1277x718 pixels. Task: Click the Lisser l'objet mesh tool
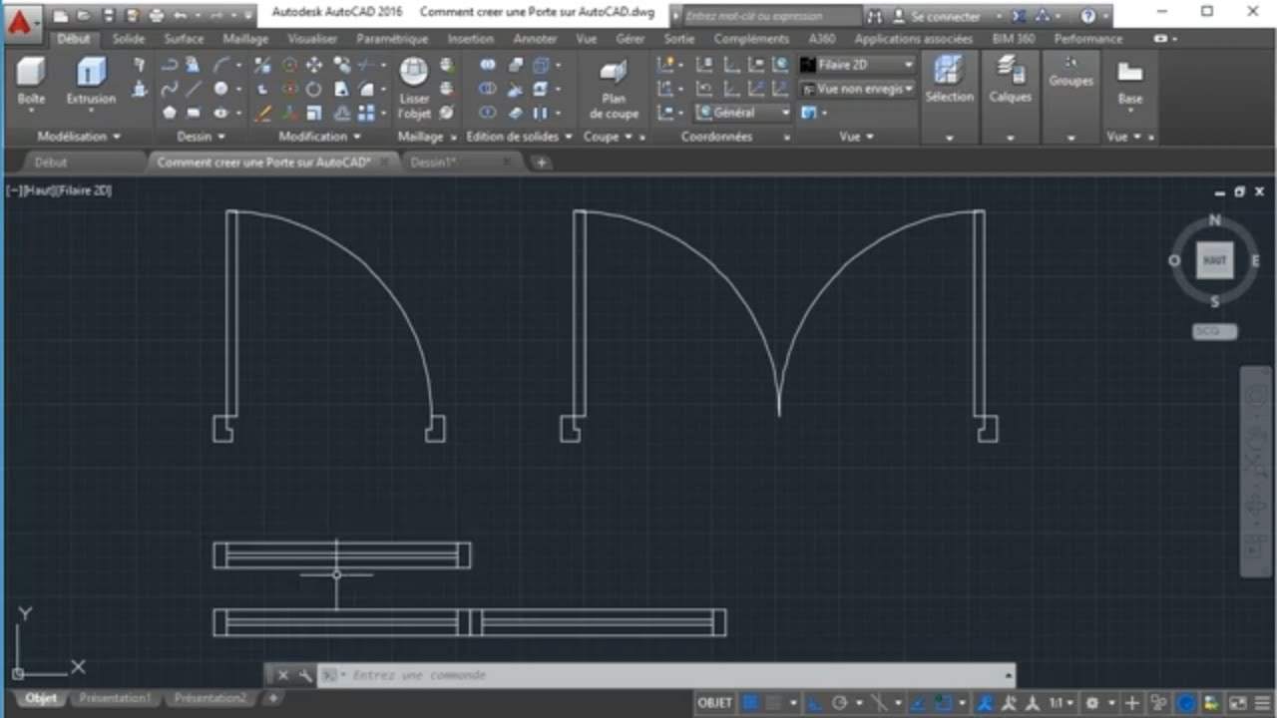[414, 88]
